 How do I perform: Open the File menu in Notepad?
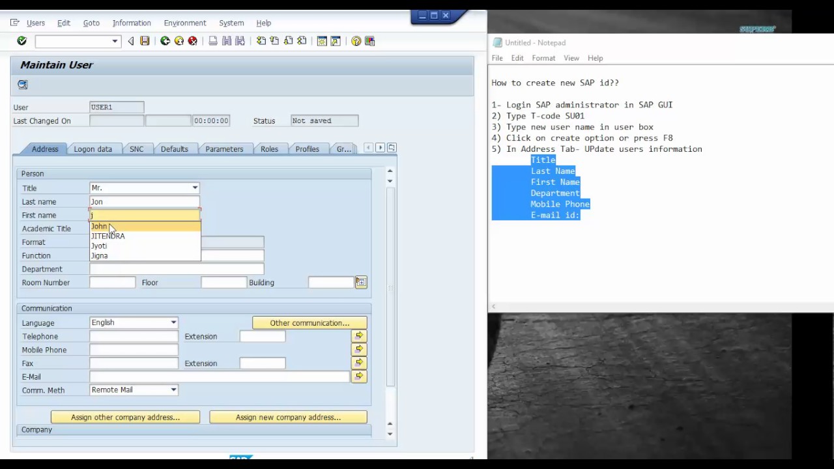497,58
